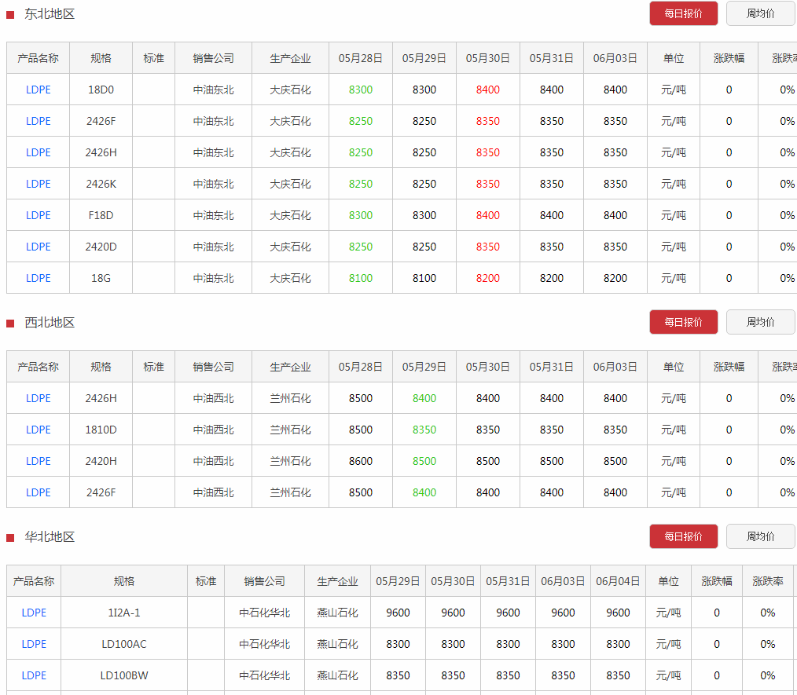Click 元/吨 unit in 18G row
This screenshot has height=695, width=797.
[x=674, y=279]
